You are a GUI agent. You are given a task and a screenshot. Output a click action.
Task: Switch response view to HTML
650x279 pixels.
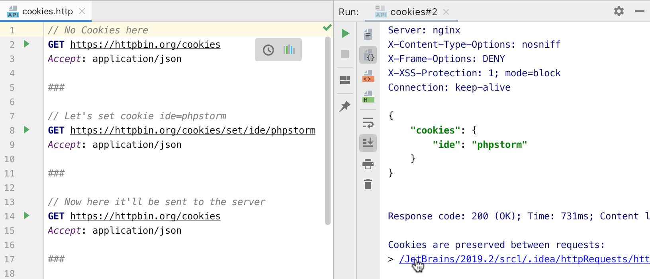[368, 97]
